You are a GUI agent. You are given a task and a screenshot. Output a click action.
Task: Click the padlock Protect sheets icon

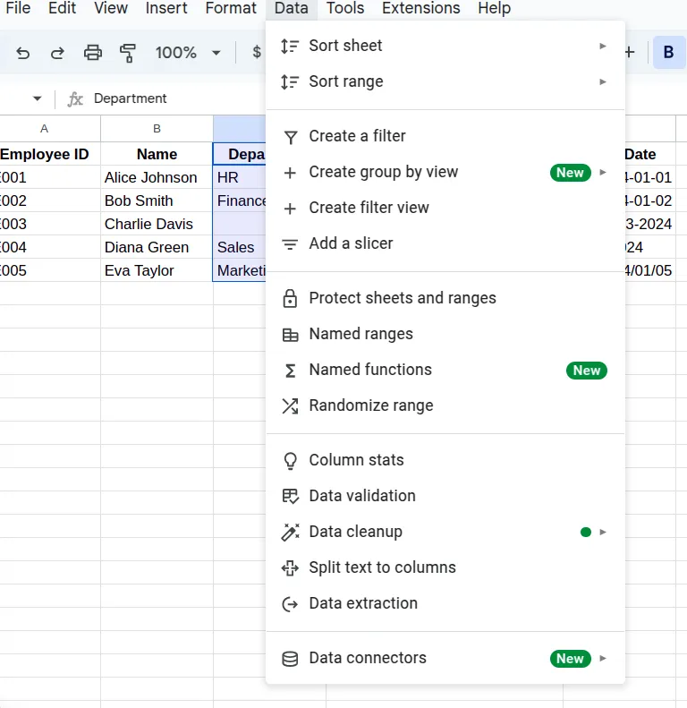(x=290, y=298)
